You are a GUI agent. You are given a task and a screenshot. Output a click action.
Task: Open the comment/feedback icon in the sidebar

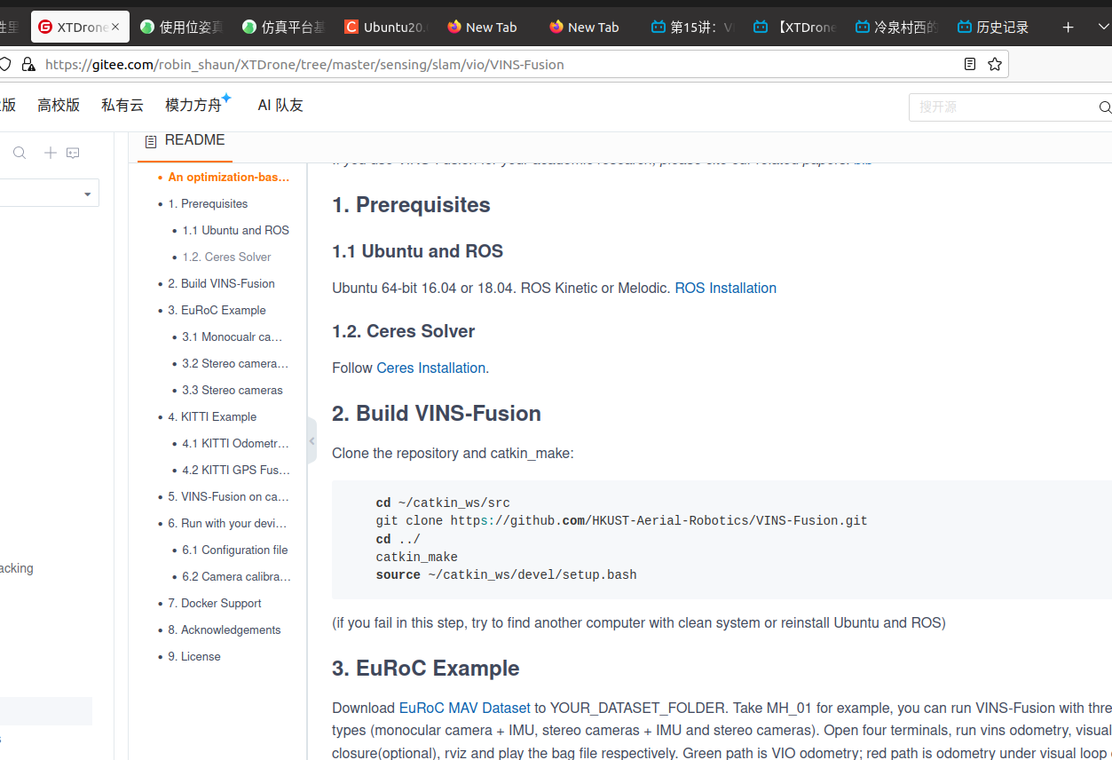[73, 153]
